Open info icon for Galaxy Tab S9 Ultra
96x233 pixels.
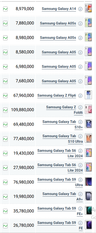(x=80, y=180)
